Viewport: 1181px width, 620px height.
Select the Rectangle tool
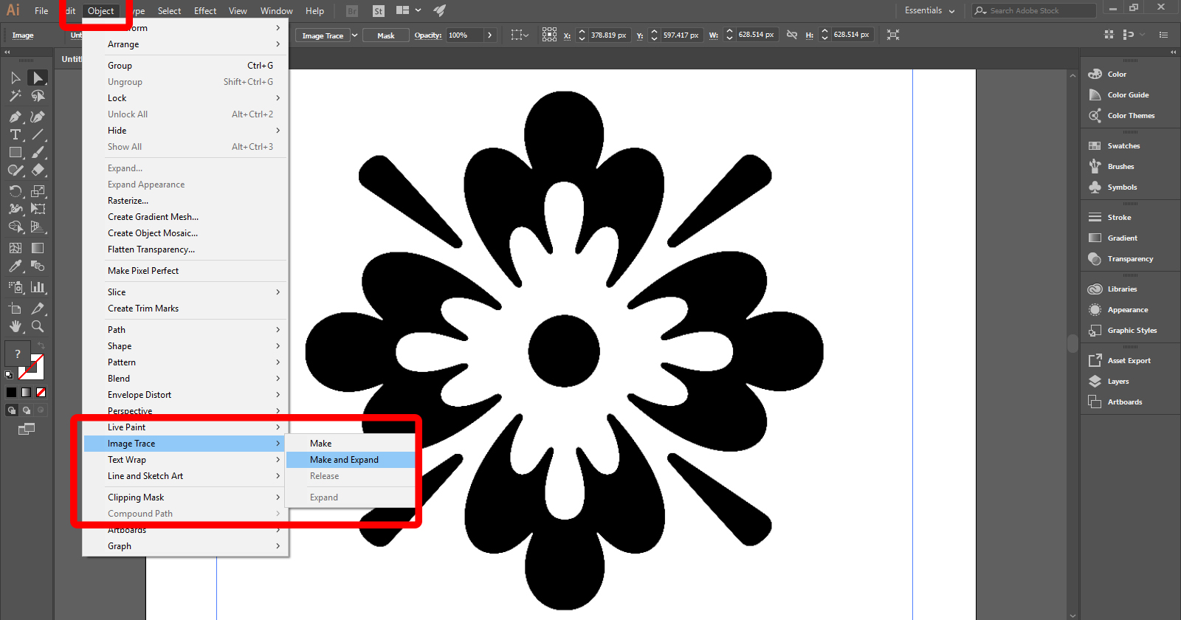tap(16, 152)
